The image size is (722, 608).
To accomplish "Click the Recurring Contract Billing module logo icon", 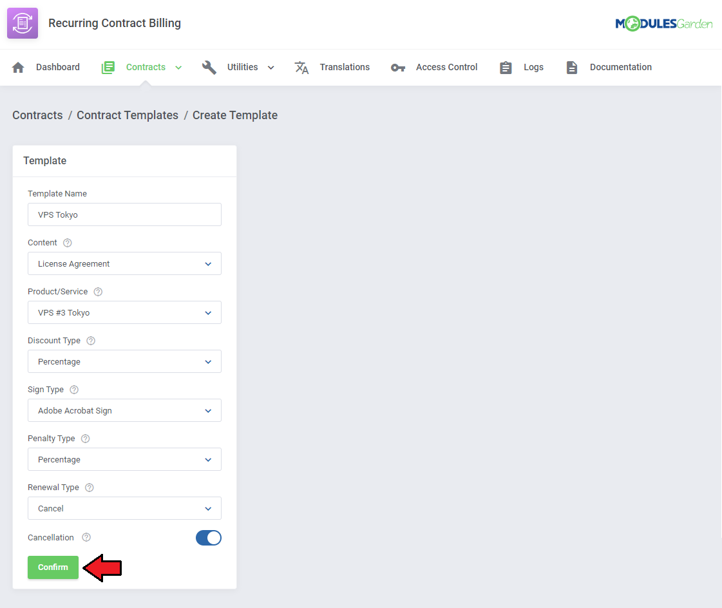I will 23,23.
